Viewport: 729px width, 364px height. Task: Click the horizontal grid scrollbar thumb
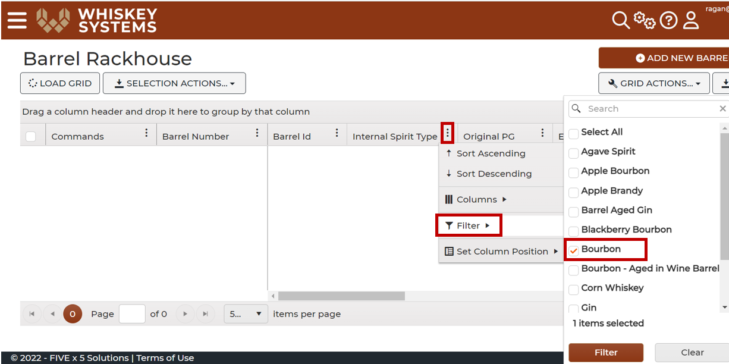341,296
